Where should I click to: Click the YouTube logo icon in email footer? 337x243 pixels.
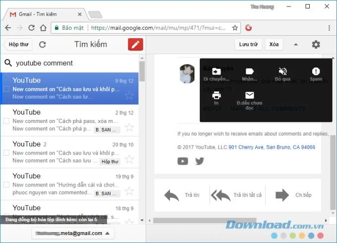(x=183, y=161)
